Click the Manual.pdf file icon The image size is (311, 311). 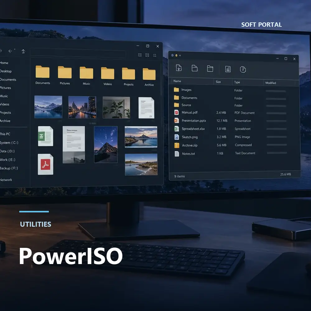[176, 113]
